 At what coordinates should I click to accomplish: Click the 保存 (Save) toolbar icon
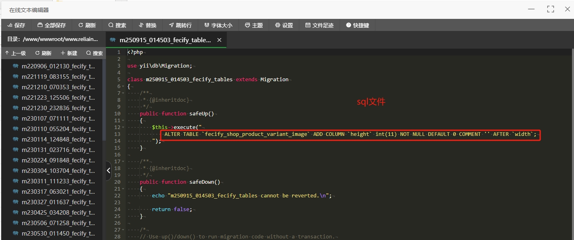[x=16, y=25]
